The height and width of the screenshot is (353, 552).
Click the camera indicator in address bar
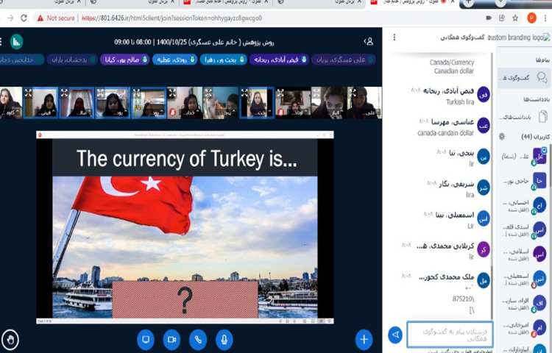(x=489, y=18)
